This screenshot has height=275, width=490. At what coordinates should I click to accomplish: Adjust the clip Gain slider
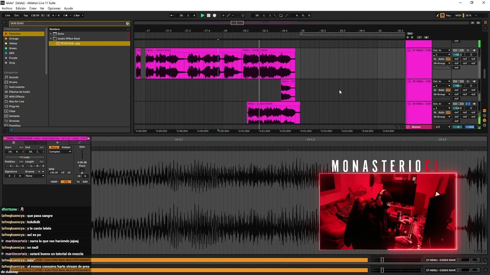pyautogui.click(x=83, y=155)
